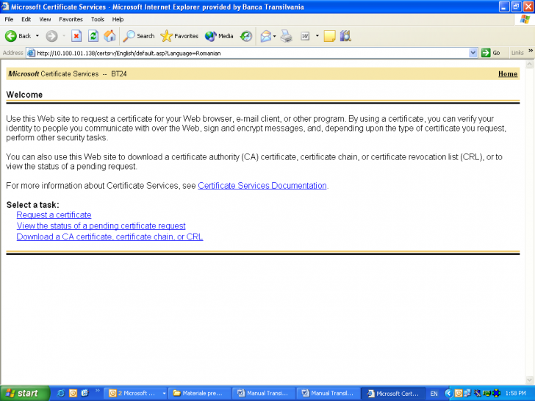The height and width of the screenshot is (401, 535).
Task: Click the page icon in the address bar
Action: pos(31,53)
